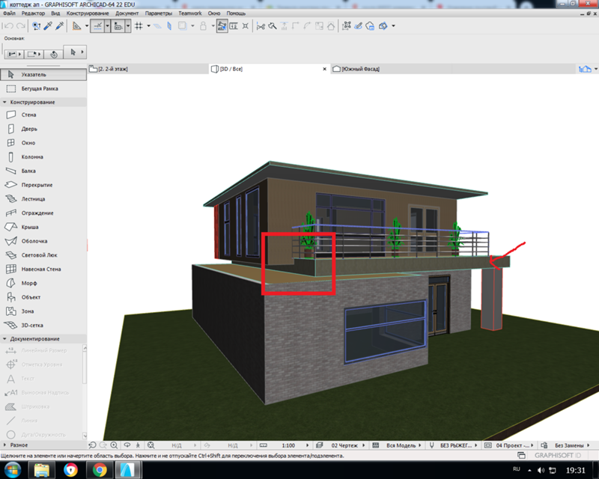This screenshot has height=479, width=599.
Task: Choose the Указатель (Arrow) pointer tool
Action: [34, 74]
